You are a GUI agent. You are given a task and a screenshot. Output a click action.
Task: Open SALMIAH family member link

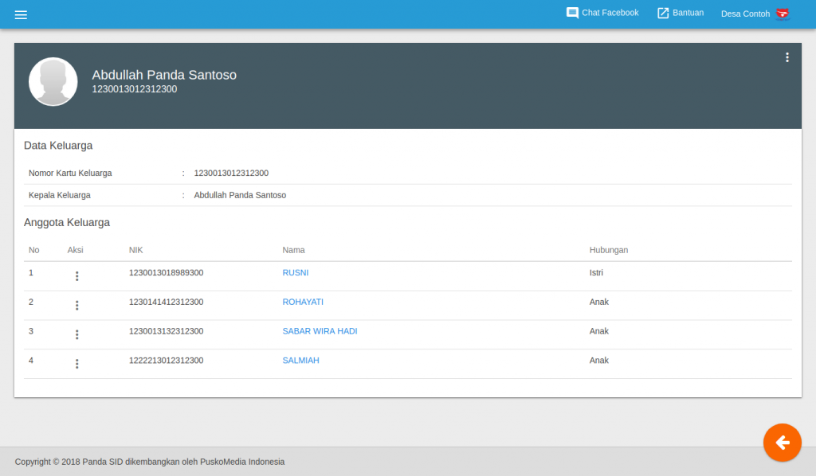coord(300,360)
